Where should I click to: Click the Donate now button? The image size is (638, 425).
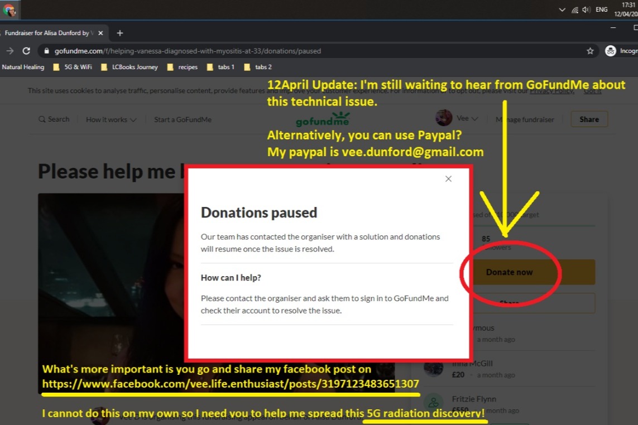coord(509,272)
